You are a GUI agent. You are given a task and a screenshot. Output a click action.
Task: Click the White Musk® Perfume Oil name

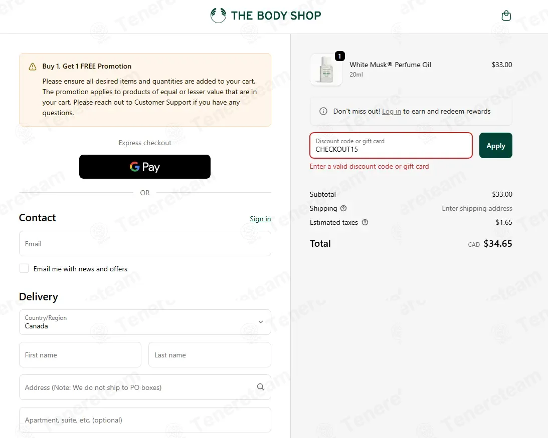click(x=390, y=65)
